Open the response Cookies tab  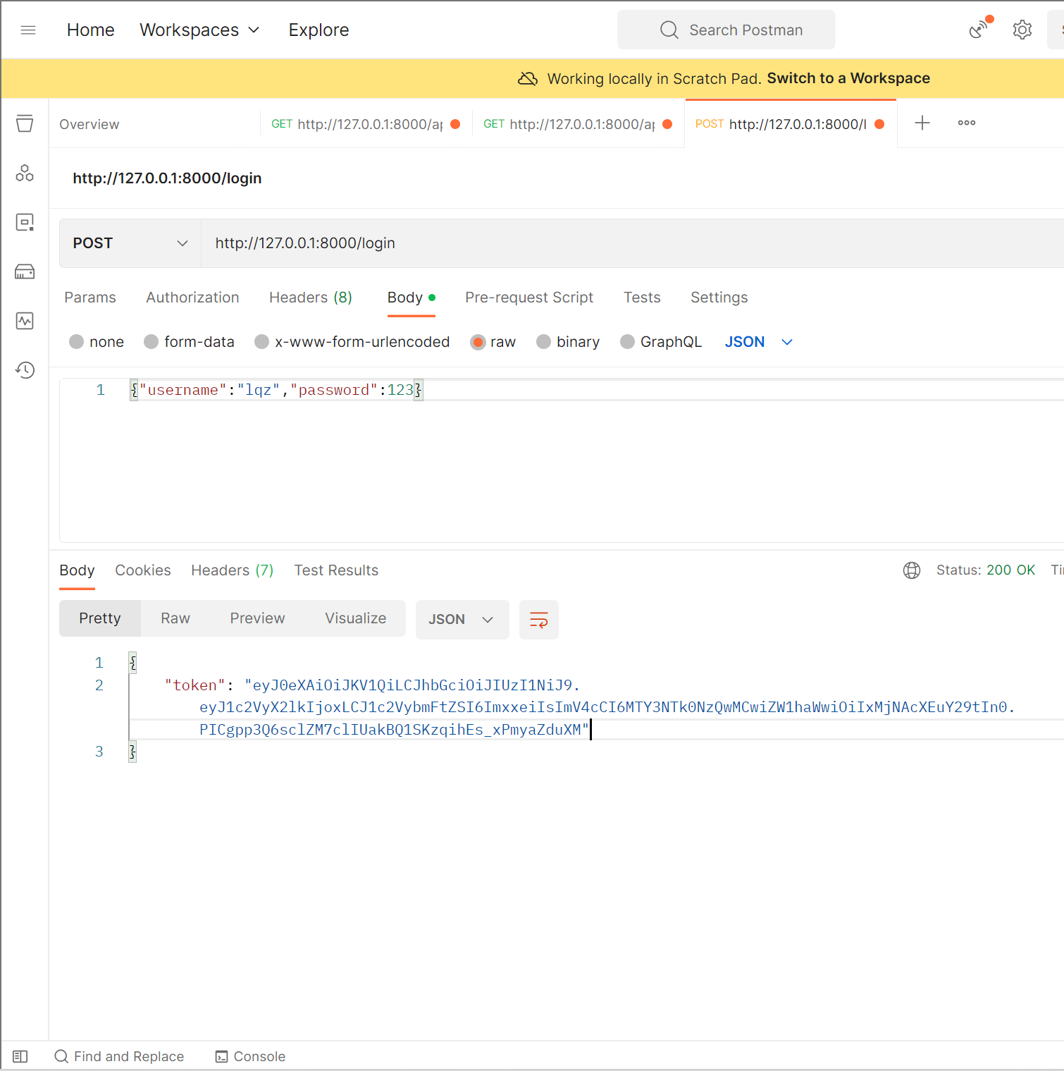pyautogui.click(x=143, y=570)
